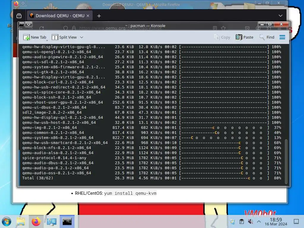The width and height of the screenshot is (304, 228).
Task: Open Find in Konsole toolbar
Action: tap(267, 37)
